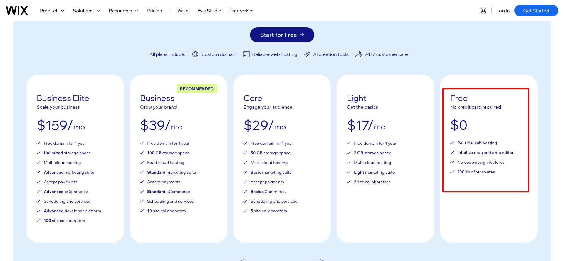
Task: Click Start for Free button
Action: pyautogui.click(x=282, y=35)
